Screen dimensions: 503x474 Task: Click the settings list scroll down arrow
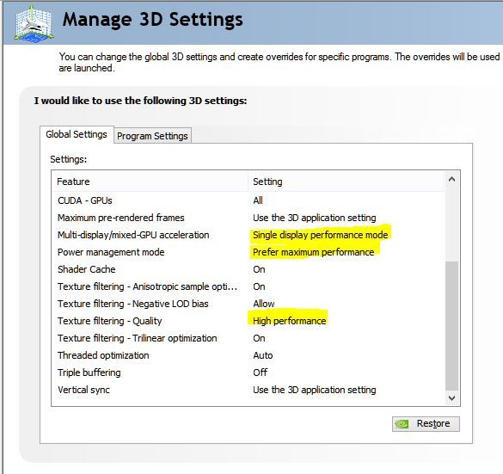[451, 398]
